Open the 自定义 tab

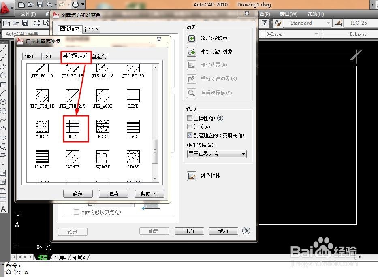pyautogui.click(x=99, y=56)
